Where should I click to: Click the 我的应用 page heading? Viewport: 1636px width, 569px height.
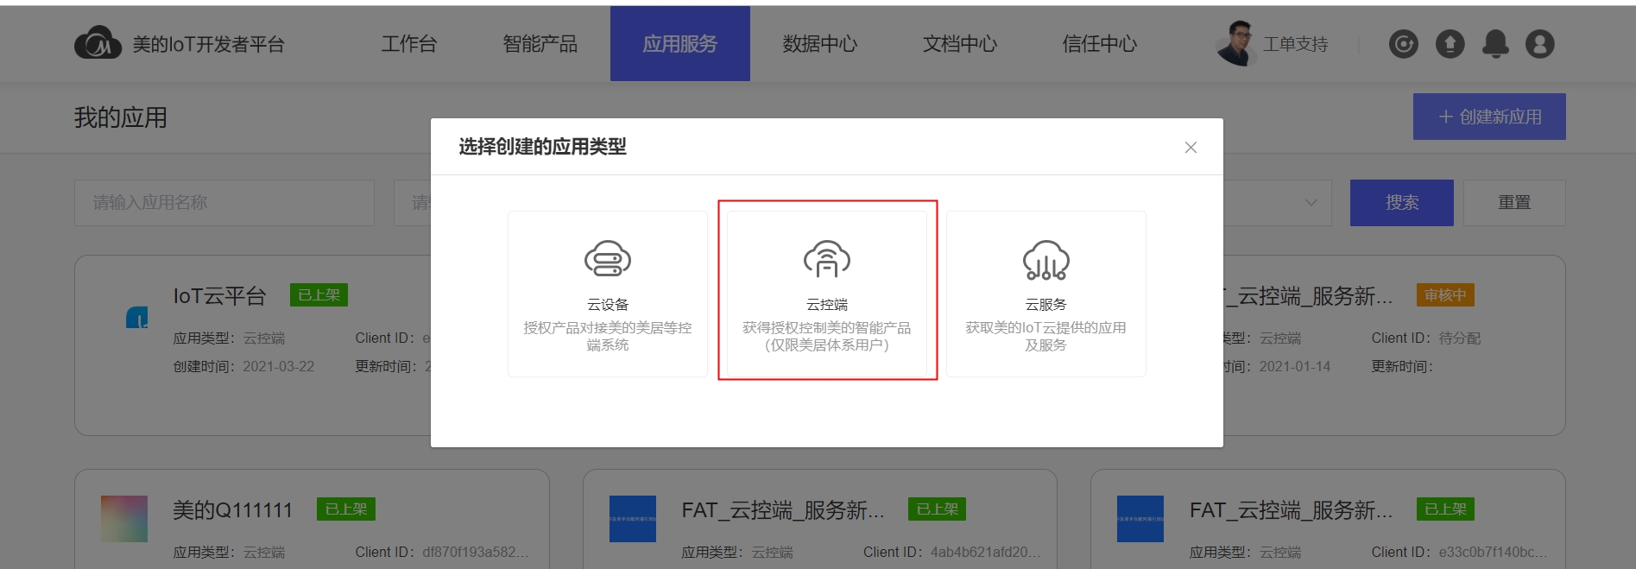[121, 117]
